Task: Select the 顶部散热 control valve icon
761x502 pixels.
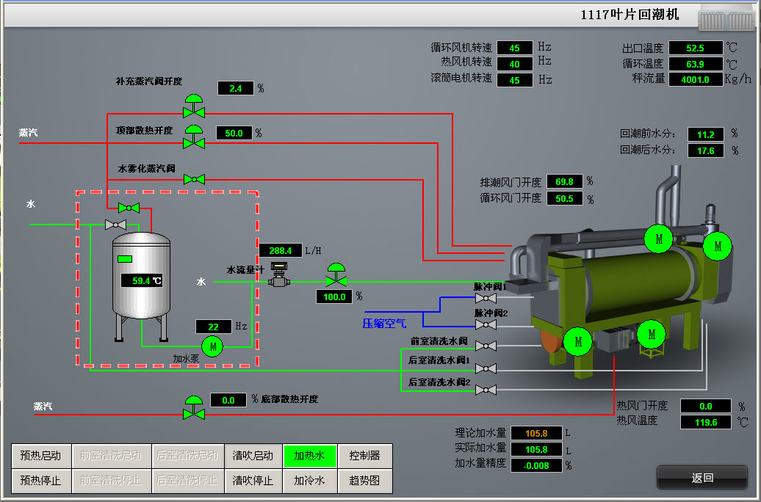Action: [x=194, y=138]
